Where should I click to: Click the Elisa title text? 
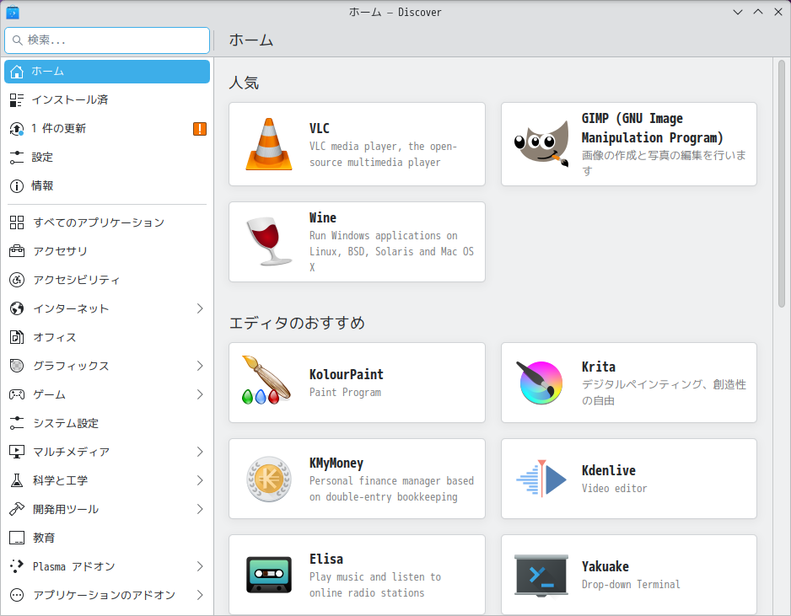[326, 559]
